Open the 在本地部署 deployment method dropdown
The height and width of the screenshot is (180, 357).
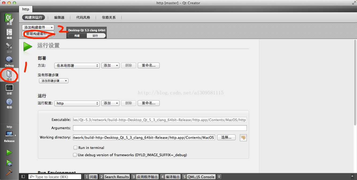tap(77, 66)
